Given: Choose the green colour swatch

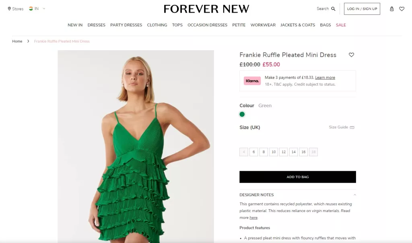Looking at the screenshot, I should (242, 114).
